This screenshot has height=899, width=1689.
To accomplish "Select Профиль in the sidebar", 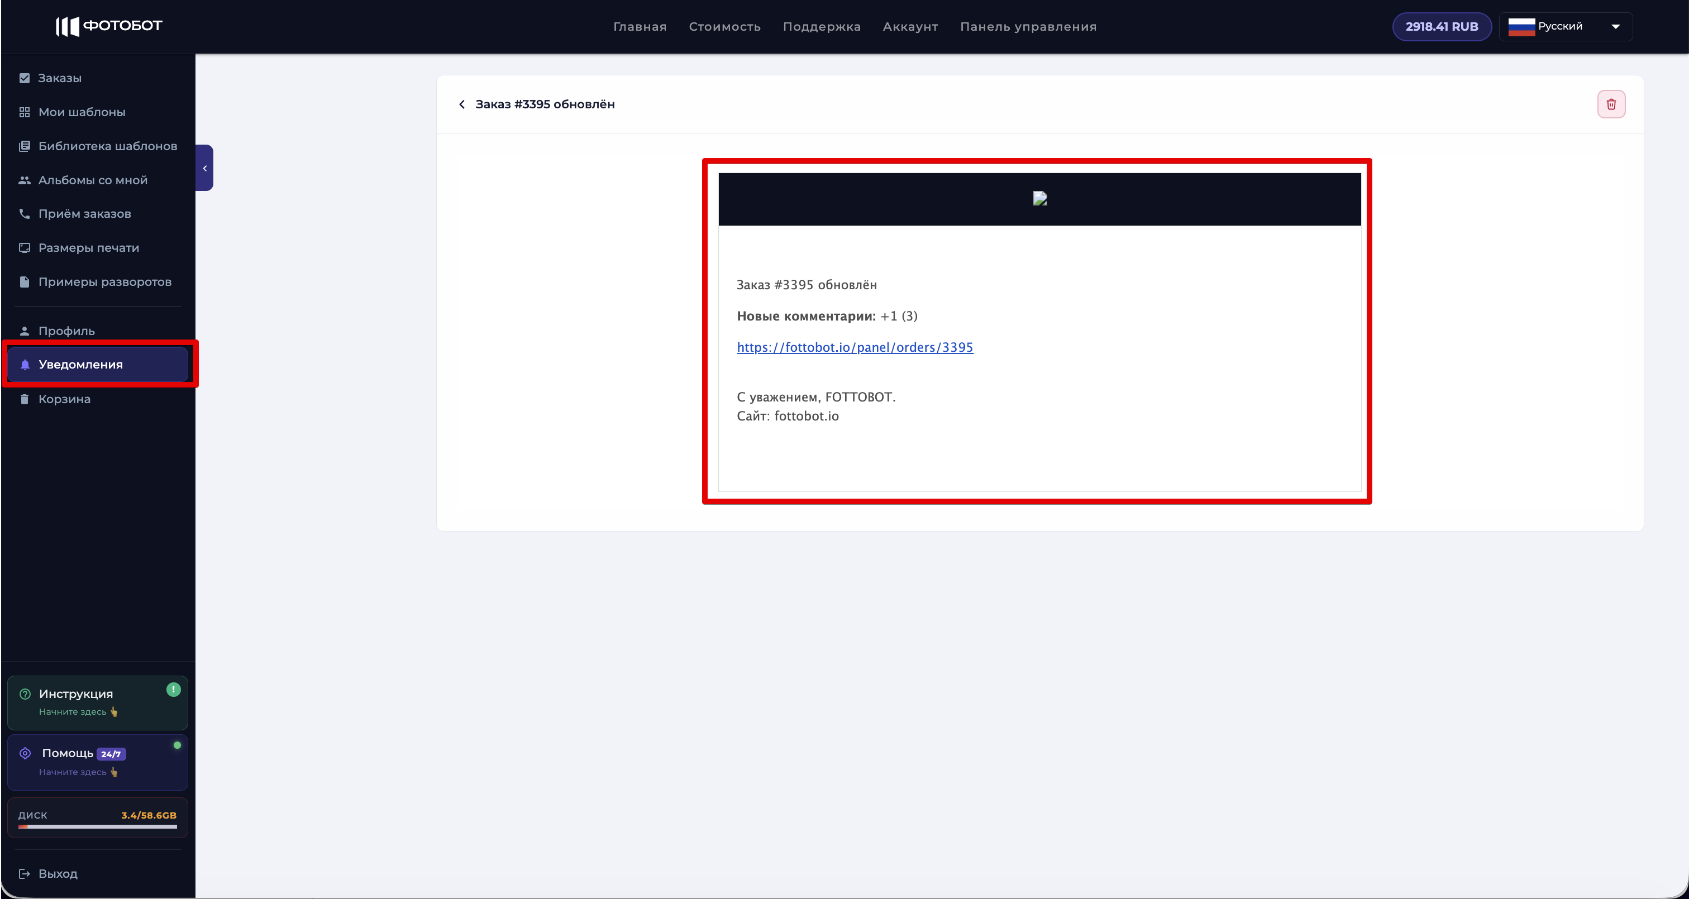I will (x=98, y=331).
